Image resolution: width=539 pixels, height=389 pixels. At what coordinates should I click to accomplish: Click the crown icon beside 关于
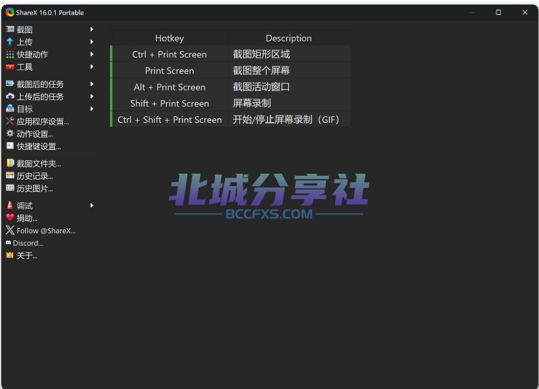[10, 255]
